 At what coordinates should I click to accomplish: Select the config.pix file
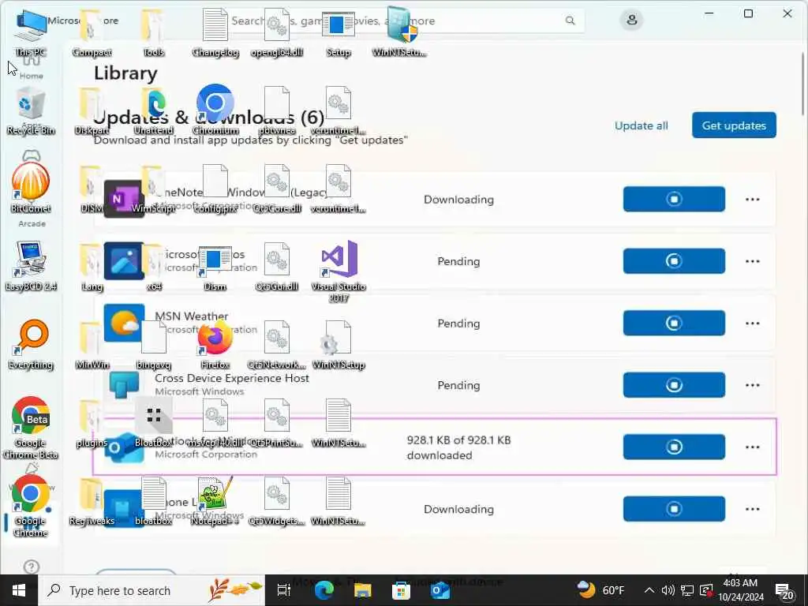point(215,188)
